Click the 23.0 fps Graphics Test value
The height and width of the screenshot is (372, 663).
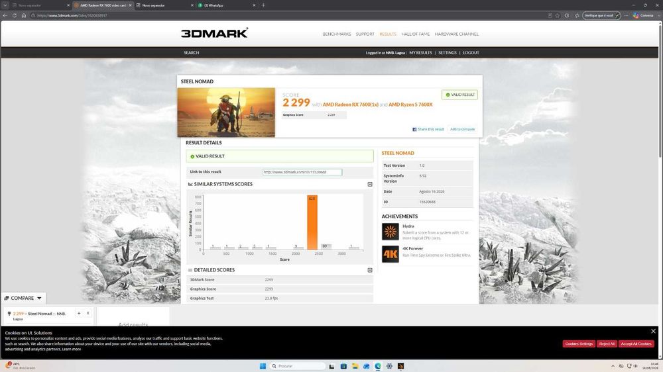[x=271, y=298]
